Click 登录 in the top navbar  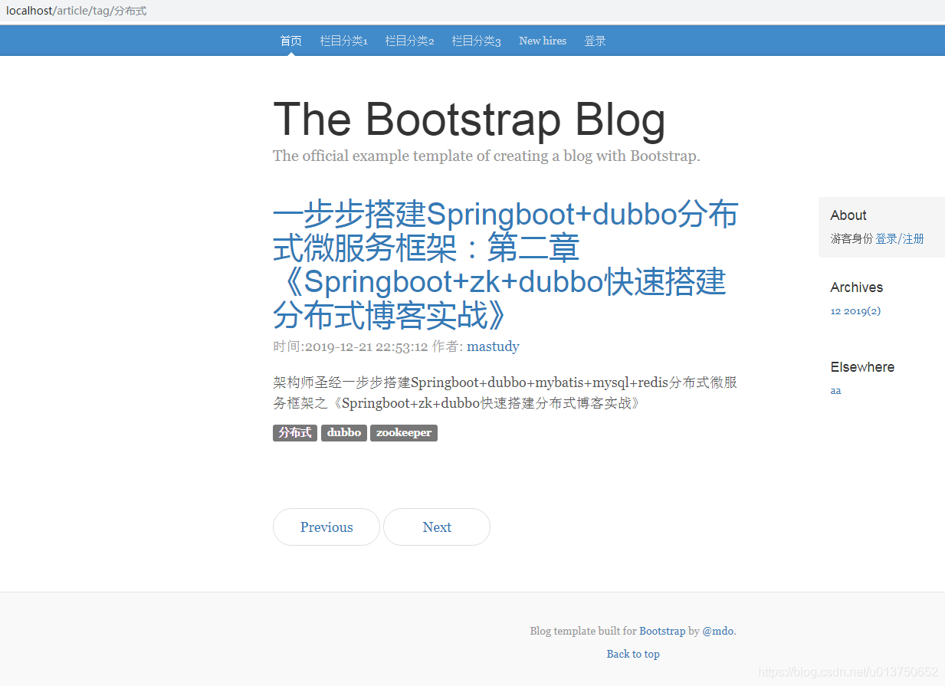click(595, 41)
